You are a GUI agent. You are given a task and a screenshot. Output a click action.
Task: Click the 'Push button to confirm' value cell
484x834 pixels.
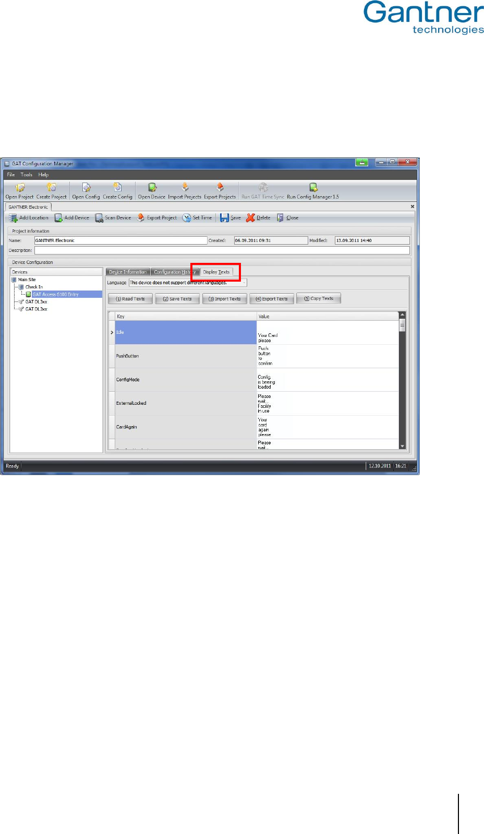point(328,356)
